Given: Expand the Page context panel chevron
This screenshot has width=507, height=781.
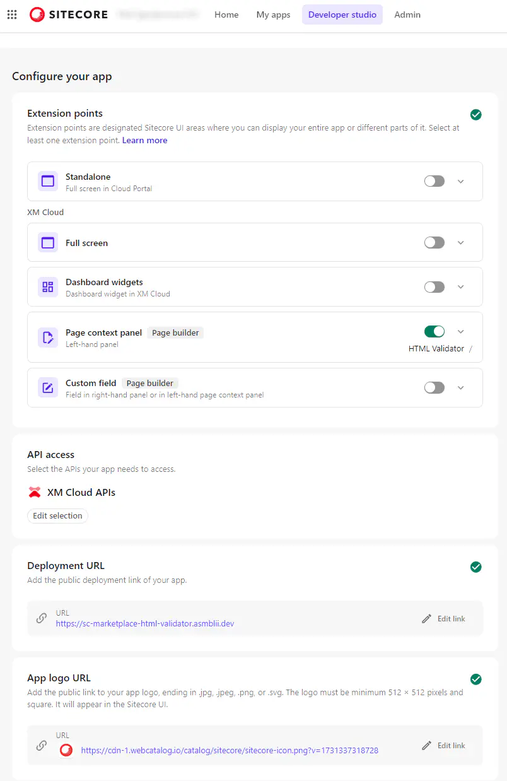Looking at the screenshot, I should point(460,332).
